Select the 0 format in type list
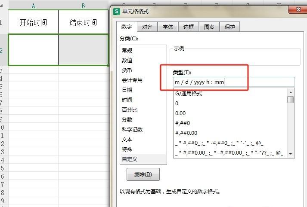 point(230,103)
